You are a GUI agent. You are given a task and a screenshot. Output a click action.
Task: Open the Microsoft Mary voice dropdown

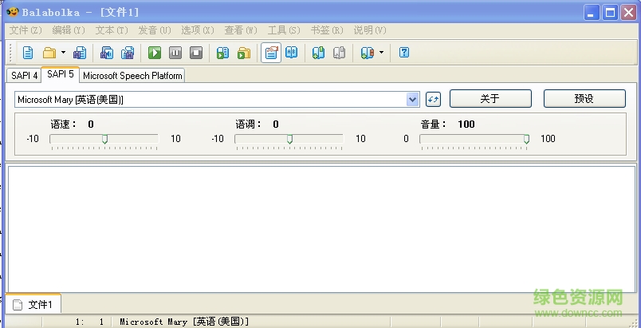[413, 100]
